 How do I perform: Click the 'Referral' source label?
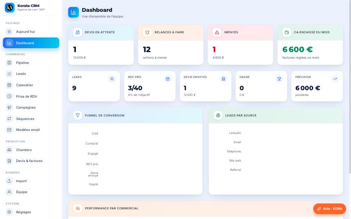click(x=236, y=170)
